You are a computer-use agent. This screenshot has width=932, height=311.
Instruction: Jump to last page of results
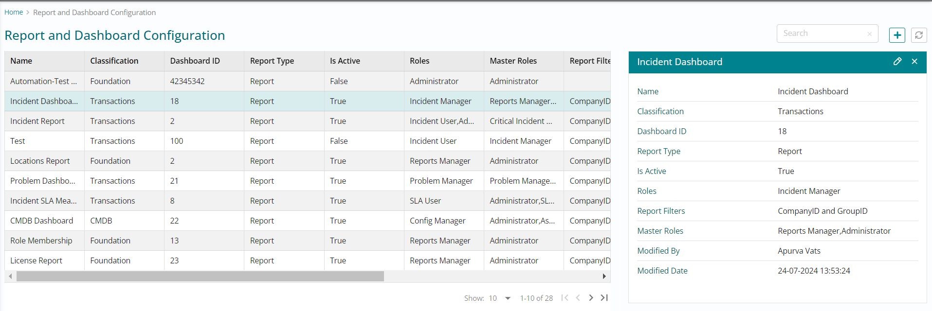604,298
